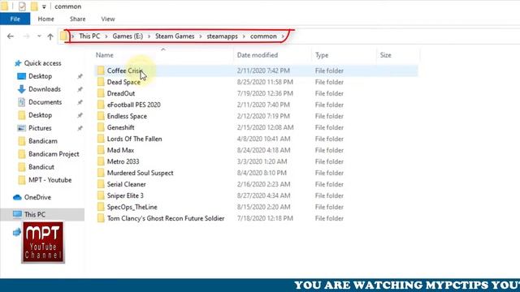Select the Geneshift folder icon
The width and height of the screenshot is (520, 292).
coord(101,127)
